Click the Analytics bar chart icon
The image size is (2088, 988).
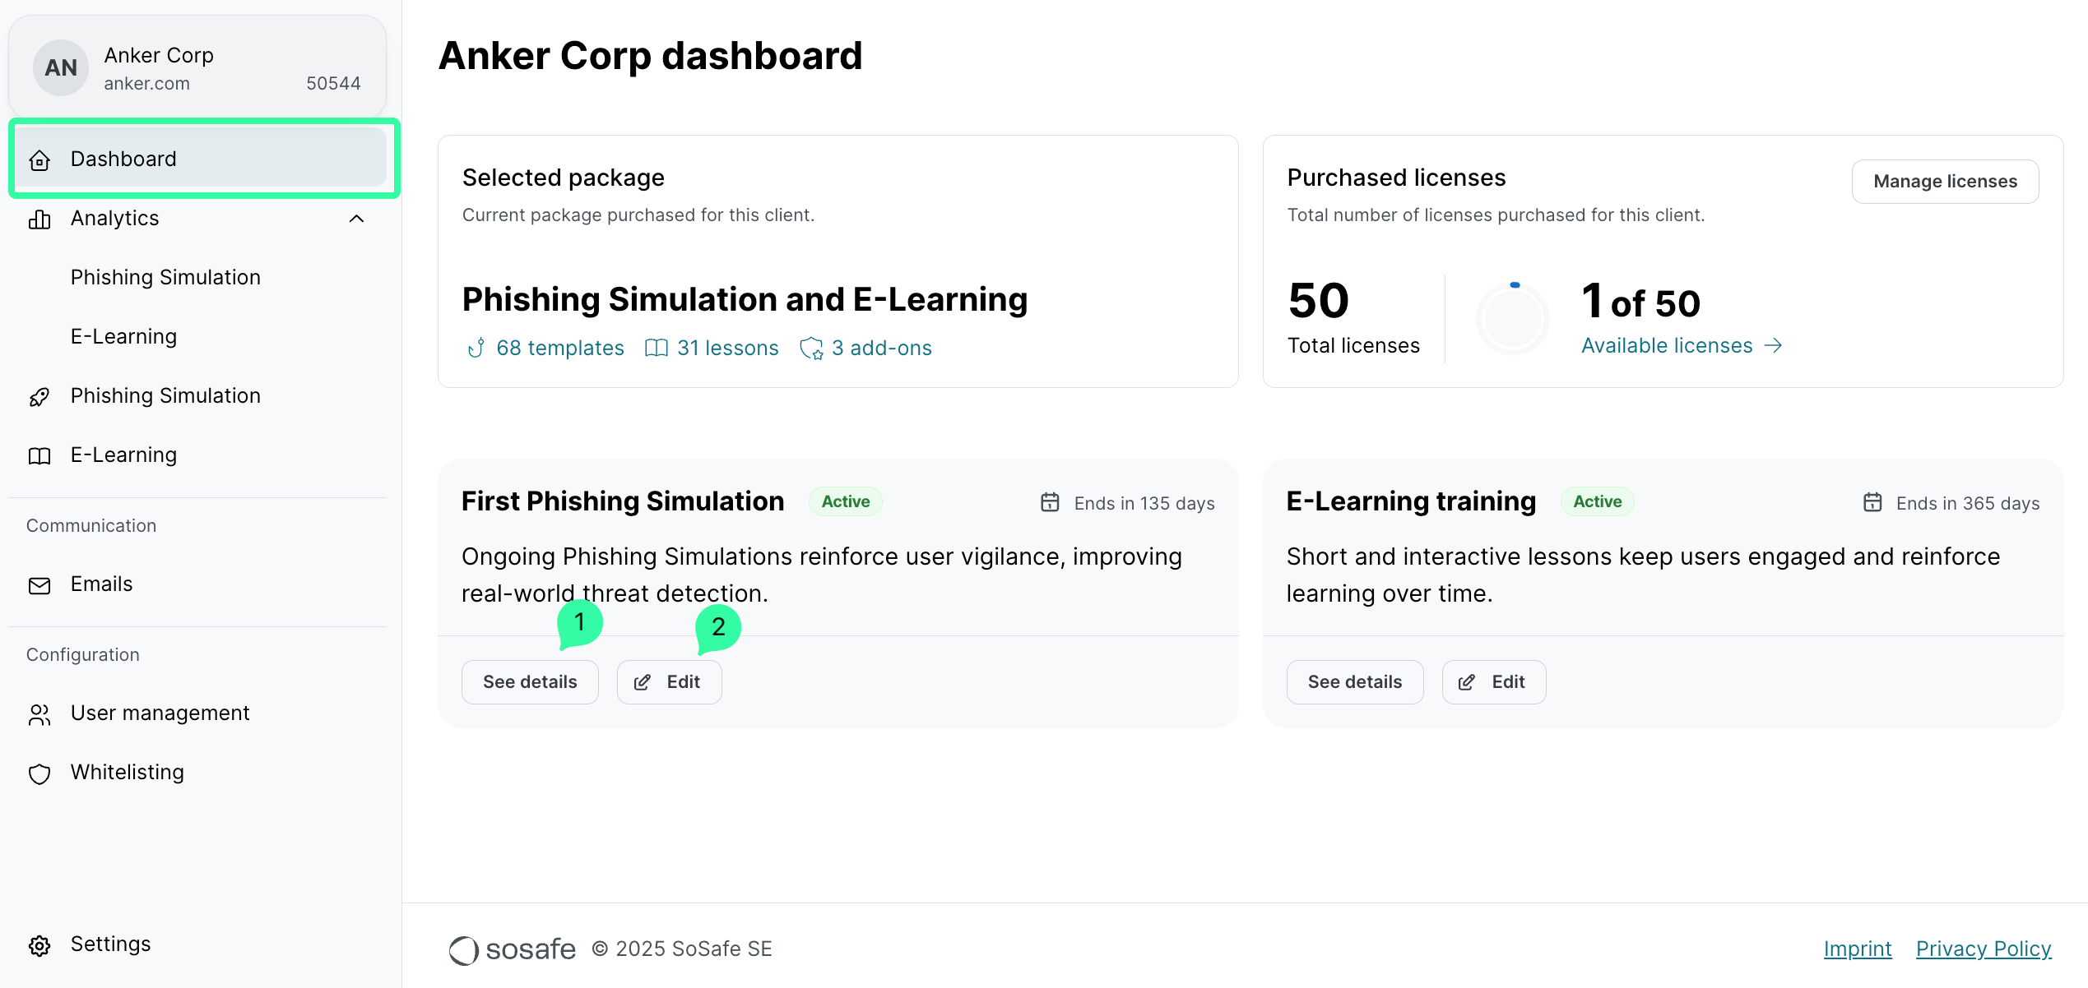39,219
